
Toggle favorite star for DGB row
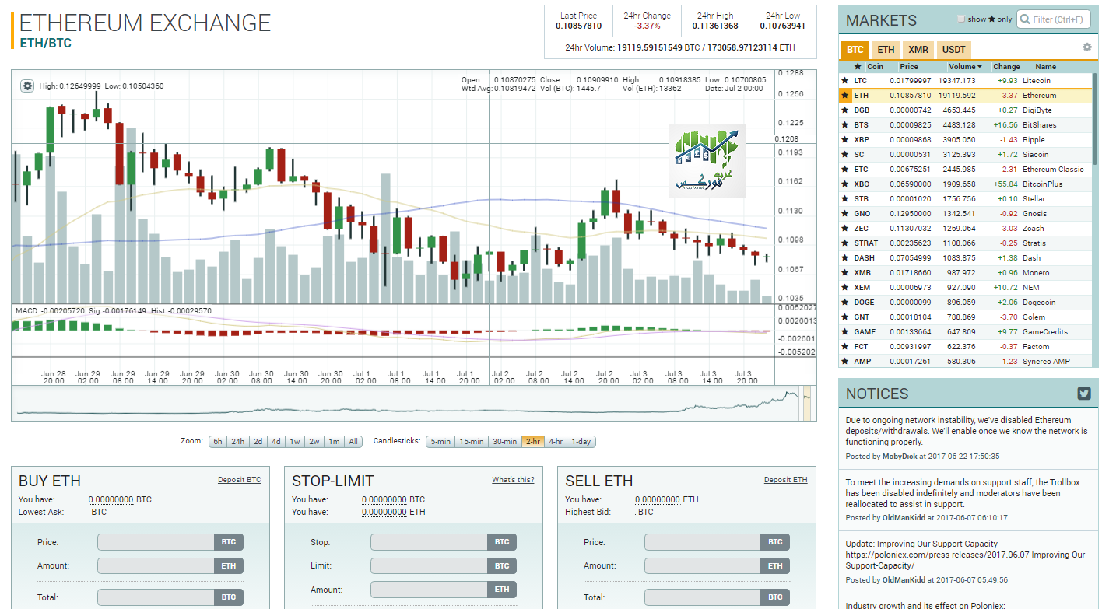pos(844,110)
